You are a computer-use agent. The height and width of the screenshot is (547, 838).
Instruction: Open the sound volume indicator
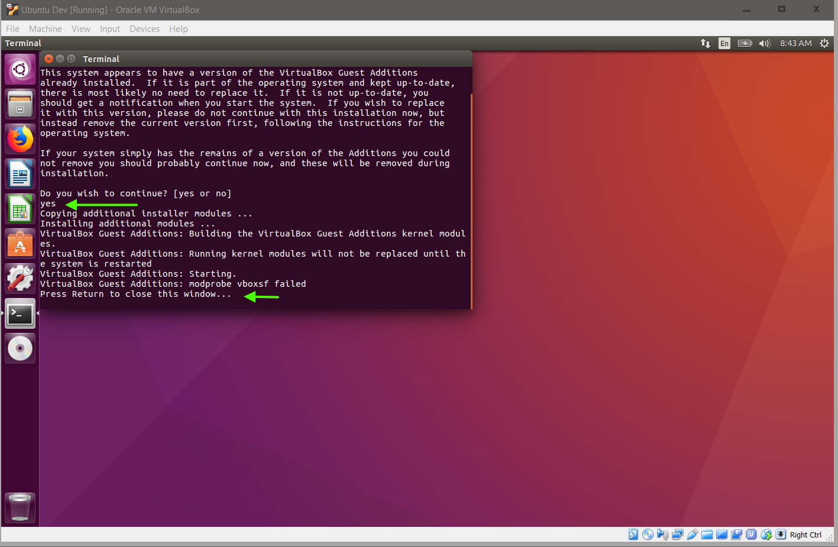(x=765, y=43)
